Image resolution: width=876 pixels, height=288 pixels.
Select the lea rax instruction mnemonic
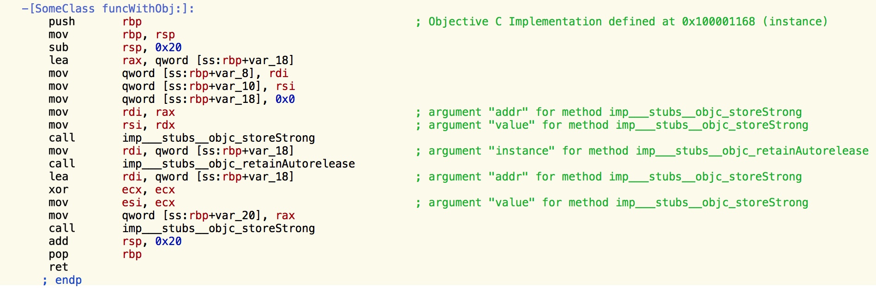click(x=59, y=60)
